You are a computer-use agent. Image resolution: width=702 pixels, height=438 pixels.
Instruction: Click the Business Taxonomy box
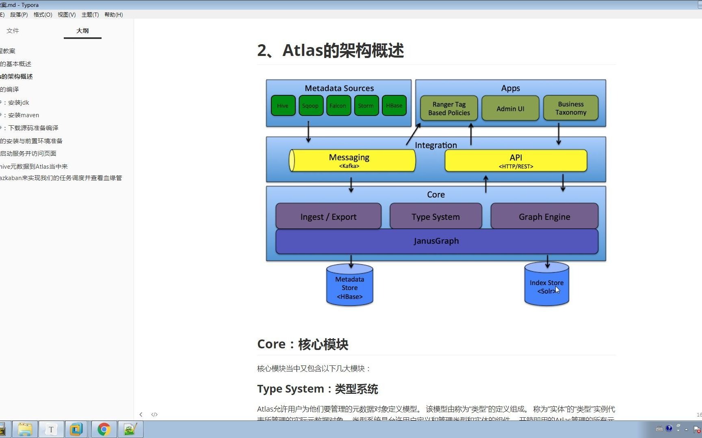[571, 108]
